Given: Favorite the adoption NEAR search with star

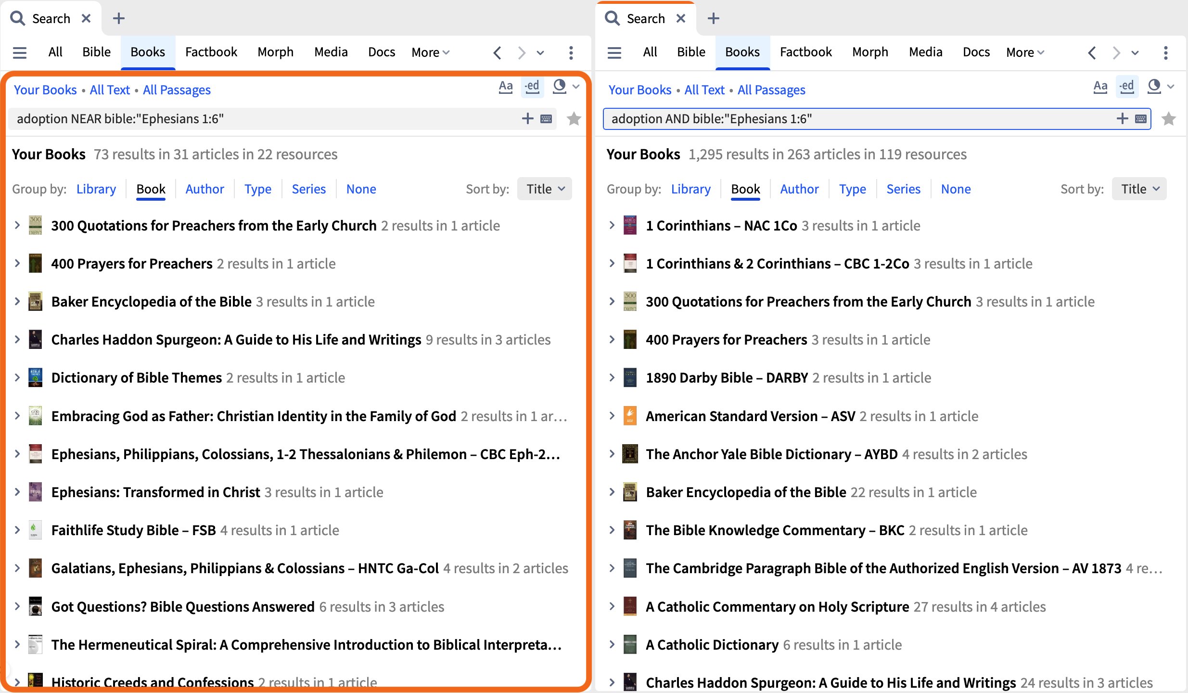Looking at the screenshot, I should click(574, 118).
